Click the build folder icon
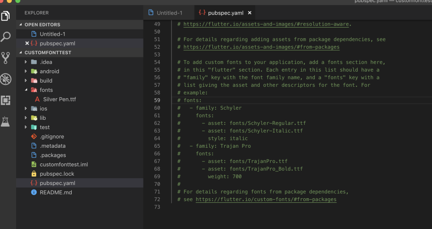This screenshot has width=432, height=229. pyautogui.click(x=34, y=81)
